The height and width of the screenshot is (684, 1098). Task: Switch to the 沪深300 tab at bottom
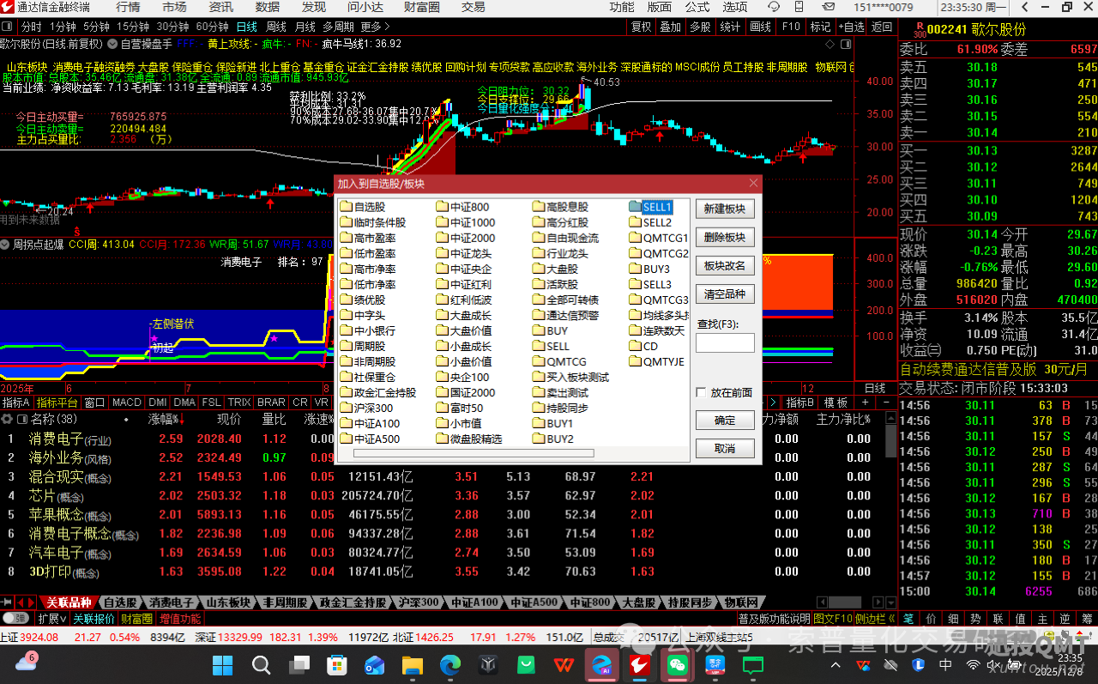point(418,602)
